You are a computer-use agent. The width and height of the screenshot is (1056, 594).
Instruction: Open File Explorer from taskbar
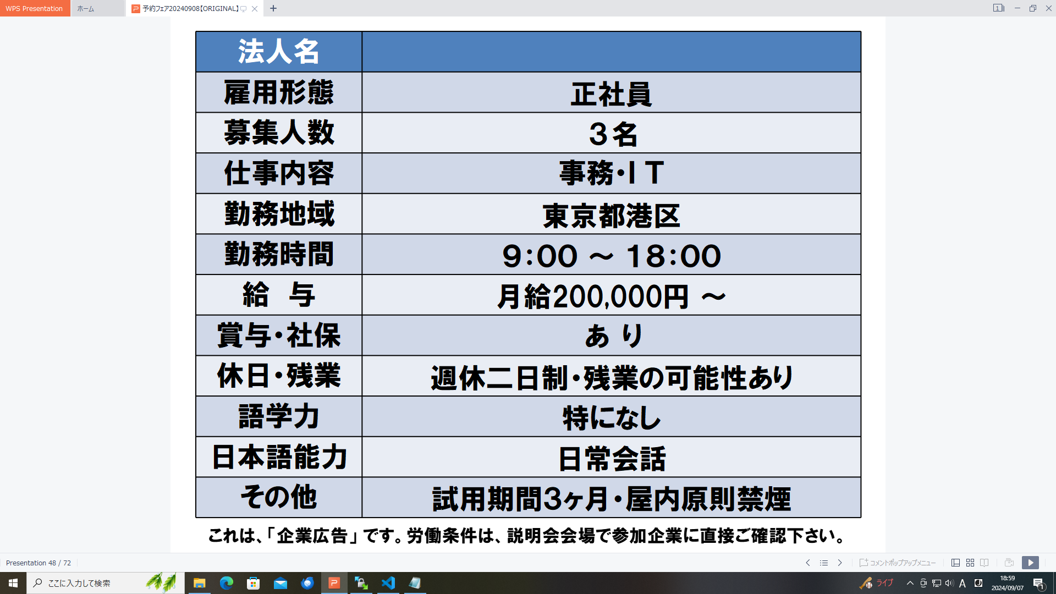199,583
